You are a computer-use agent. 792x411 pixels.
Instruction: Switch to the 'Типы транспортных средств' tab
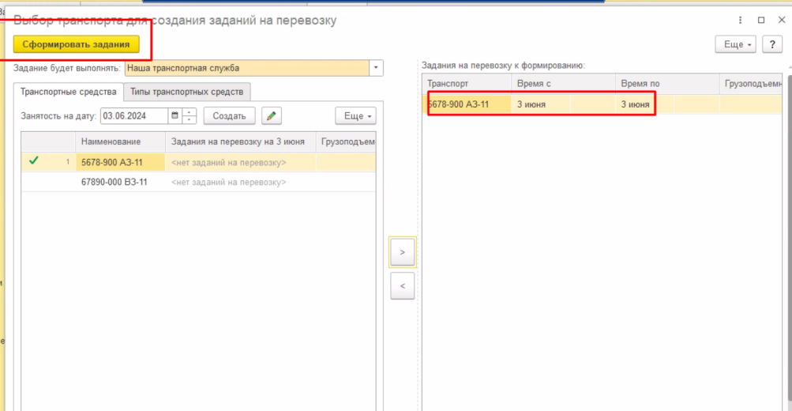pyautogui.click(x=189, y=92)
